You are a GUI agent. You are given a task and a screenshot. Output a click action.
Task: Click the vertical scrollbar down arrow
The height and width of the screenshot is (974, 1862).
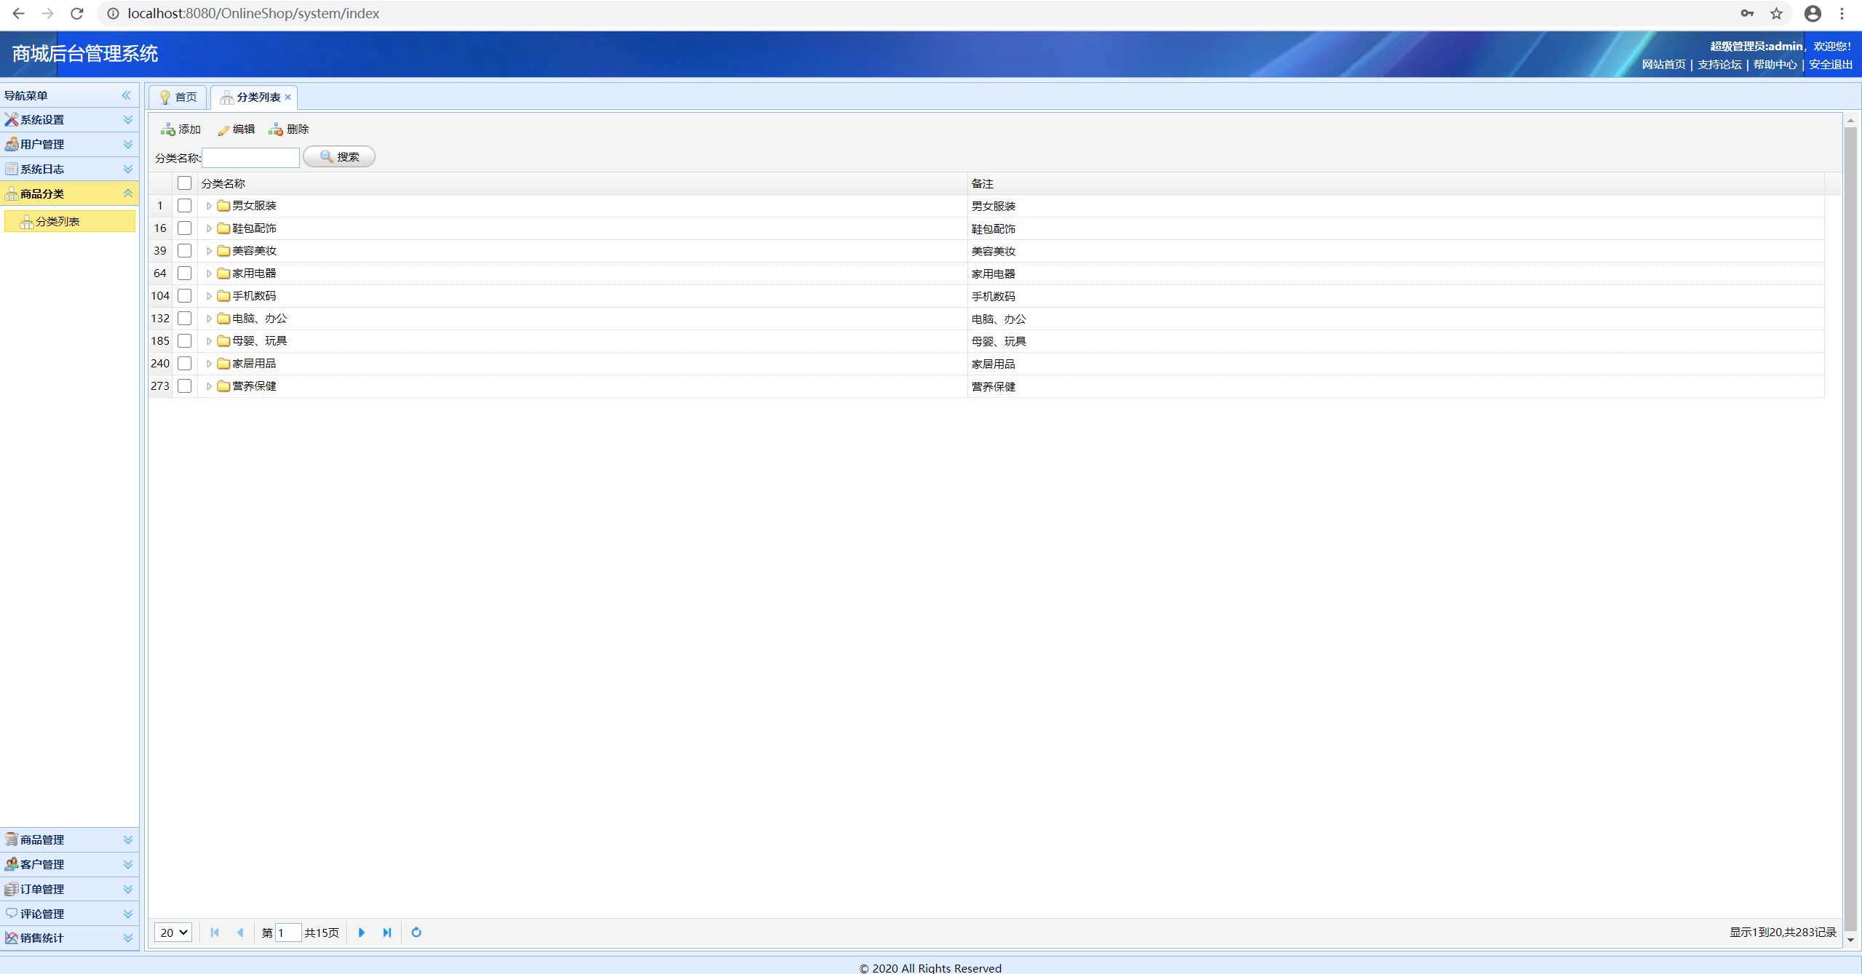click(1851, 941)
